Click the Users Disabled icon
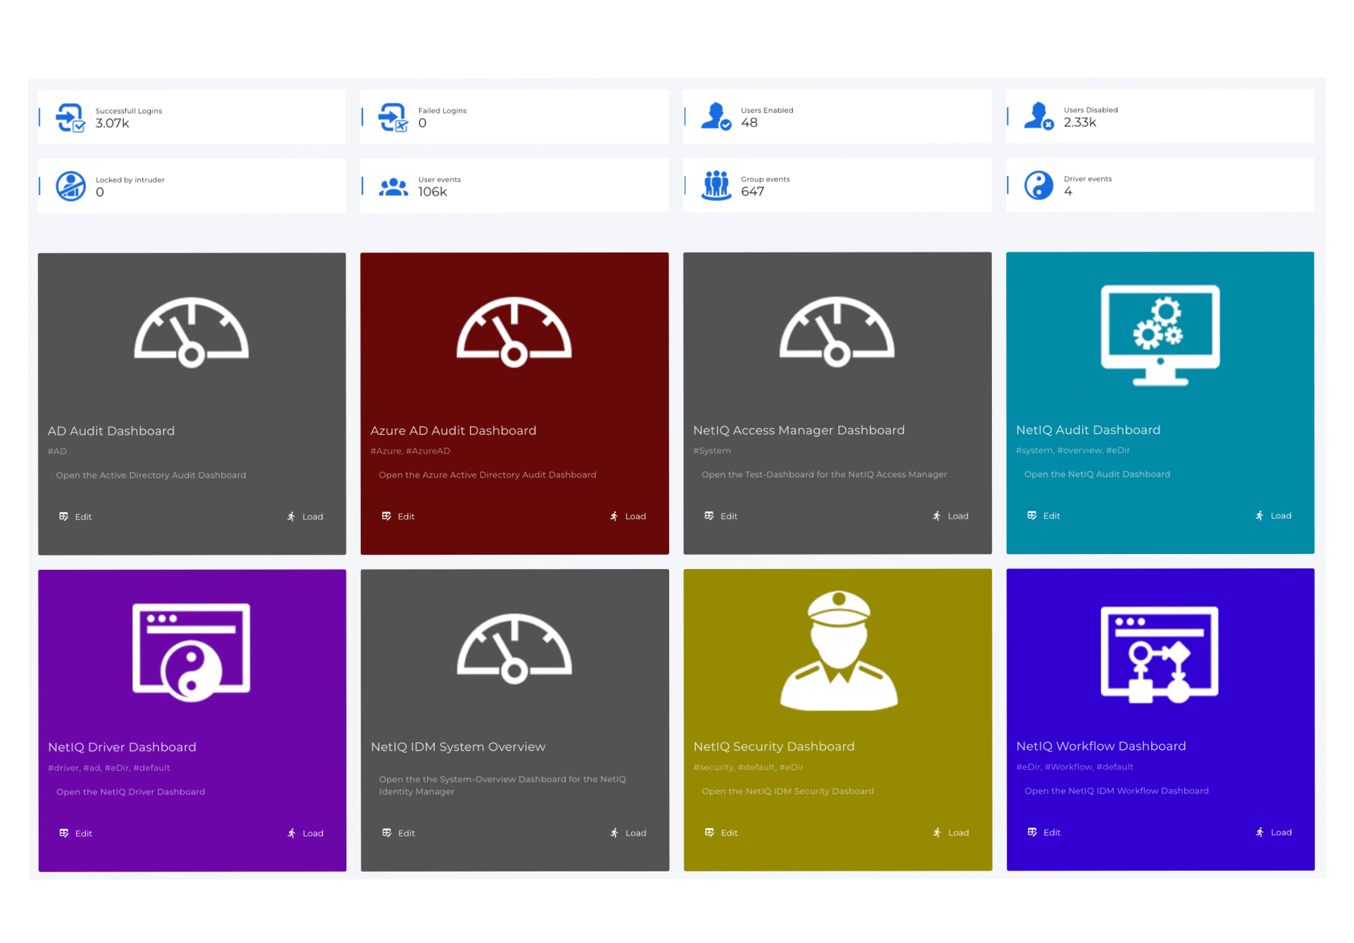 point(1039,116)
